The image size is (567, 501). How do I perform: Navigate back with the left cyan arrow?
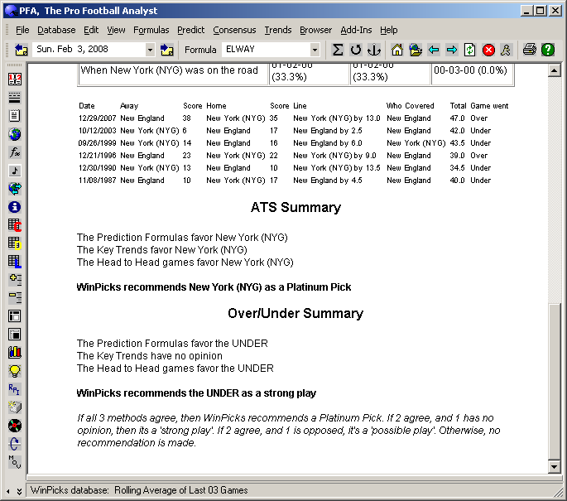click(x=434, y=50)
